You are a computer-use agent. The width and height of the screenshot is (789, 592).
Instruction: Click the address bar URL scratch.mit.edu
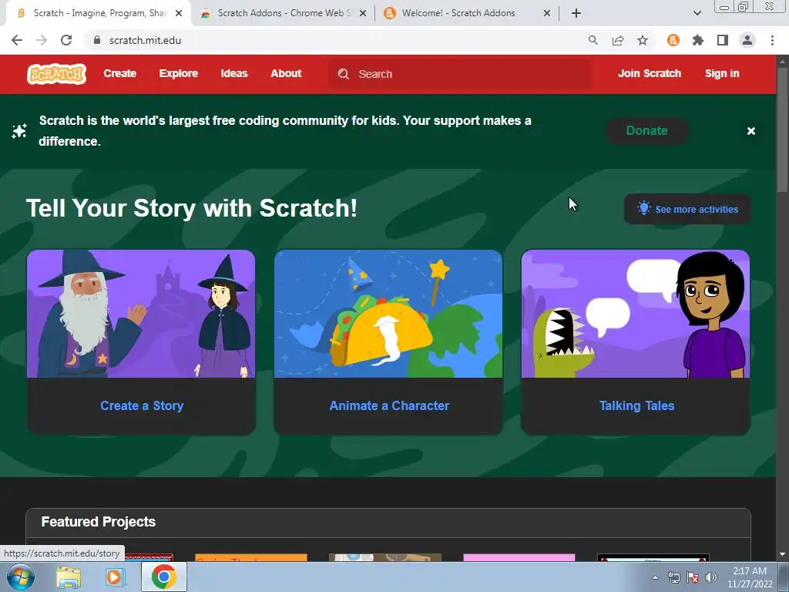tap(145, 40)
